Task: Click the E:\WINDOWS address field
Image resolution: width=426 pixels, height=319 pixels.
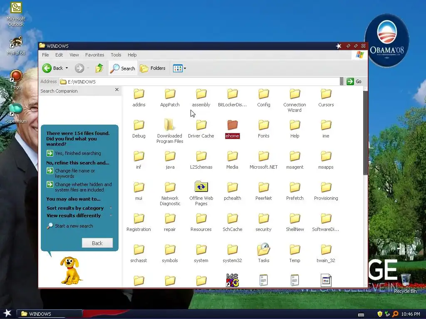Action: pos(199,82)
